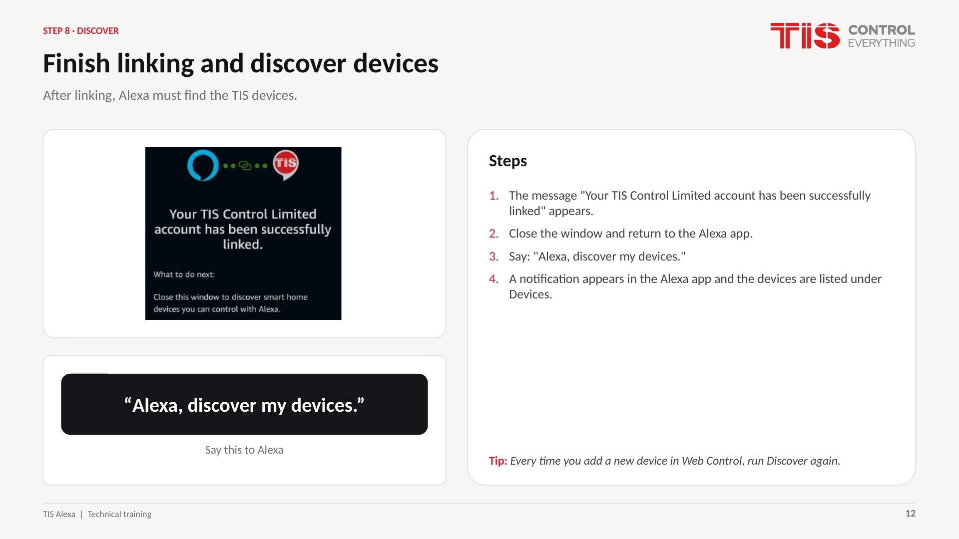The width and height of the screenshot is (959, 539).
Task: Click the title "Finish linking and discover devices"
Action: tap(241, 63)
